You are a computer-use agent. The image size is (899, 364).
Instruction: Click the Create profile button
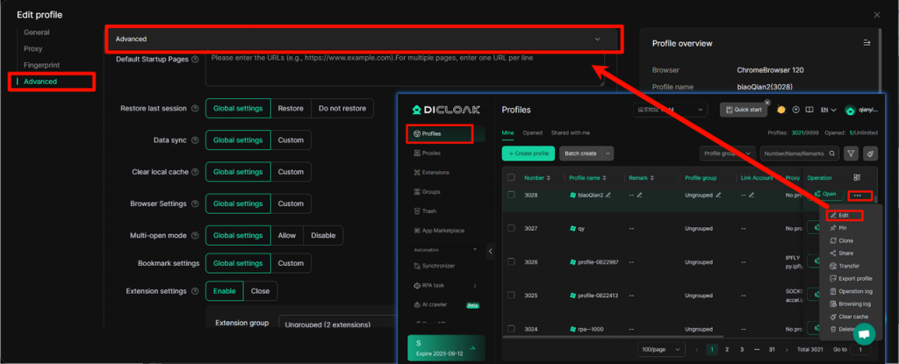pyautogui.click(x=529, y=153)
